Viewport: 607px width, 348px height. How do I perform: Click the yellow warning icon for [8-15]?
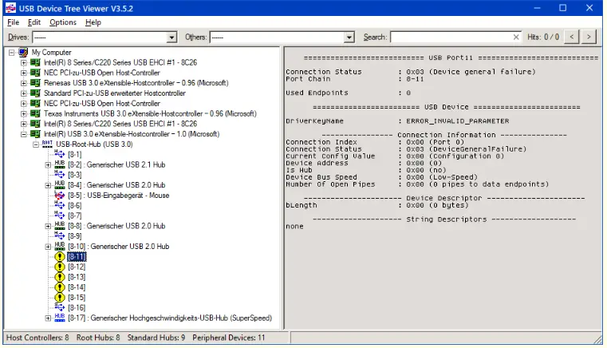point(60,297)
